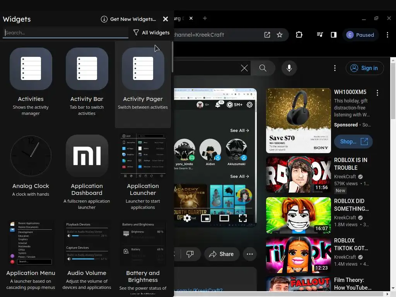Toggle the browser side panel
Image resolution: width=396 pixels, height=297 pixels.
point(334,35)
